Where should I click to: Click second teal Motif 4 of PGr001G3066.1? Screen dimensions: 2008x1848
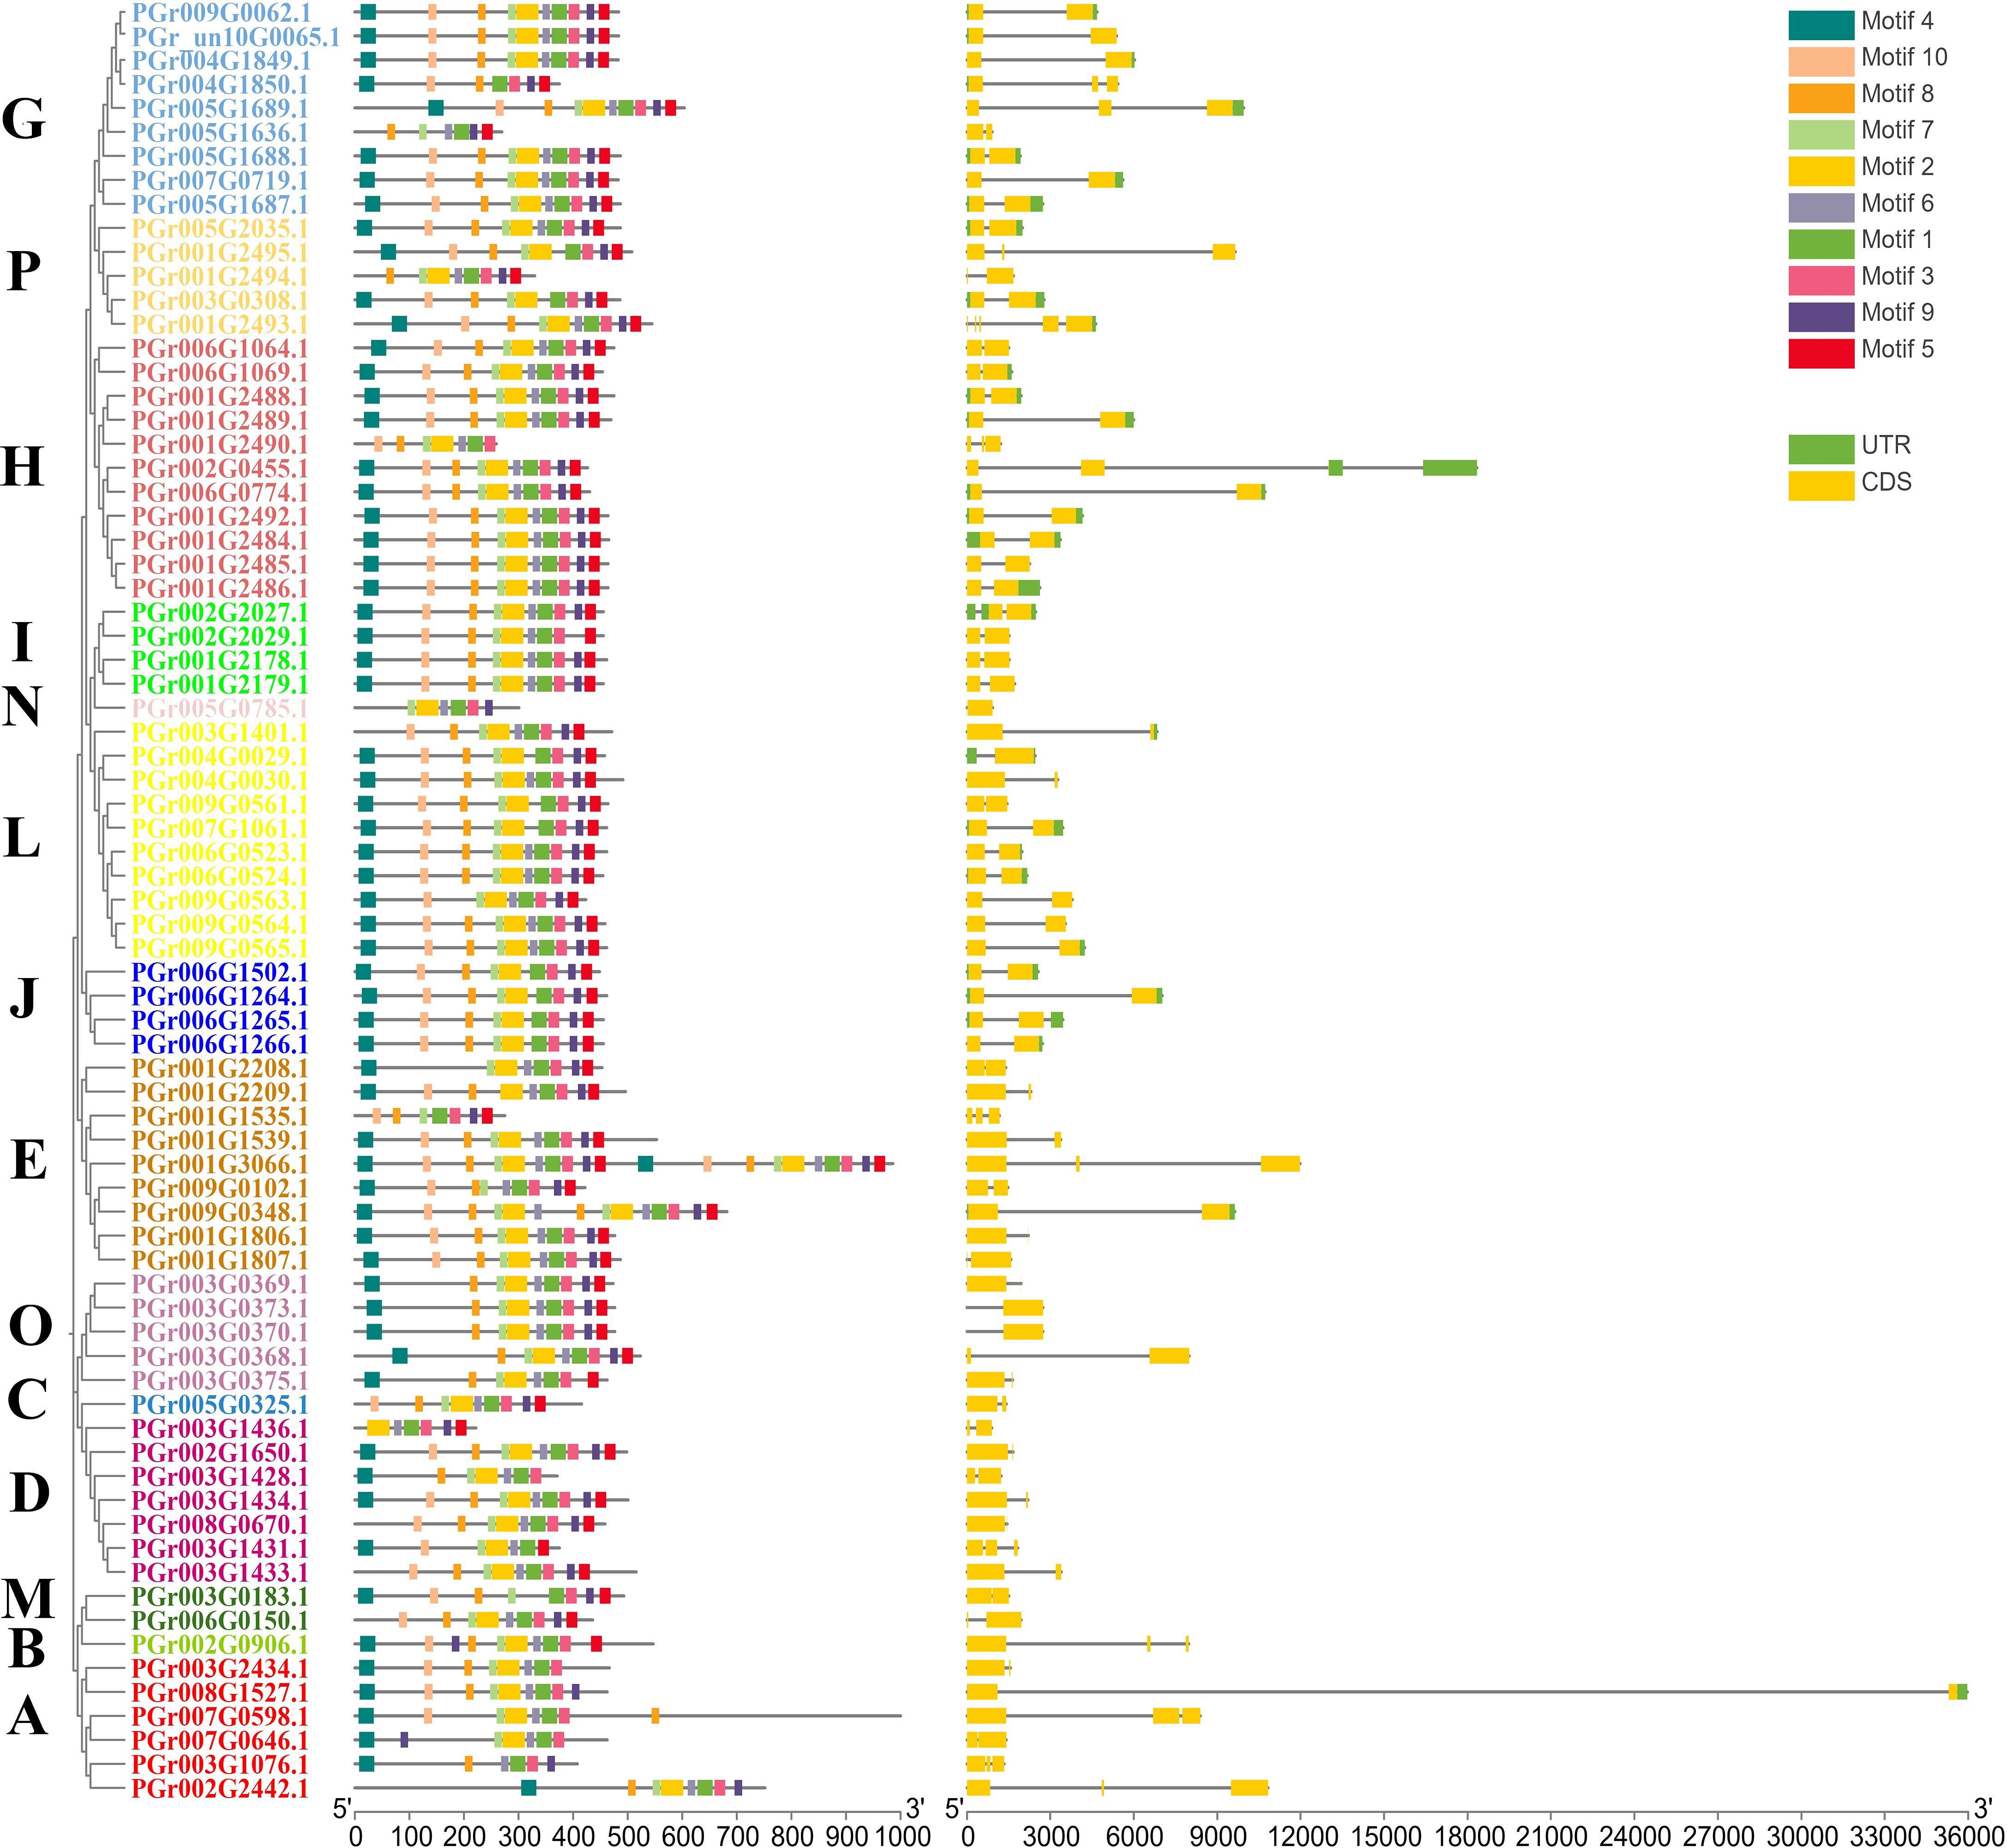pyautogui.click(x=645, y=1164)
